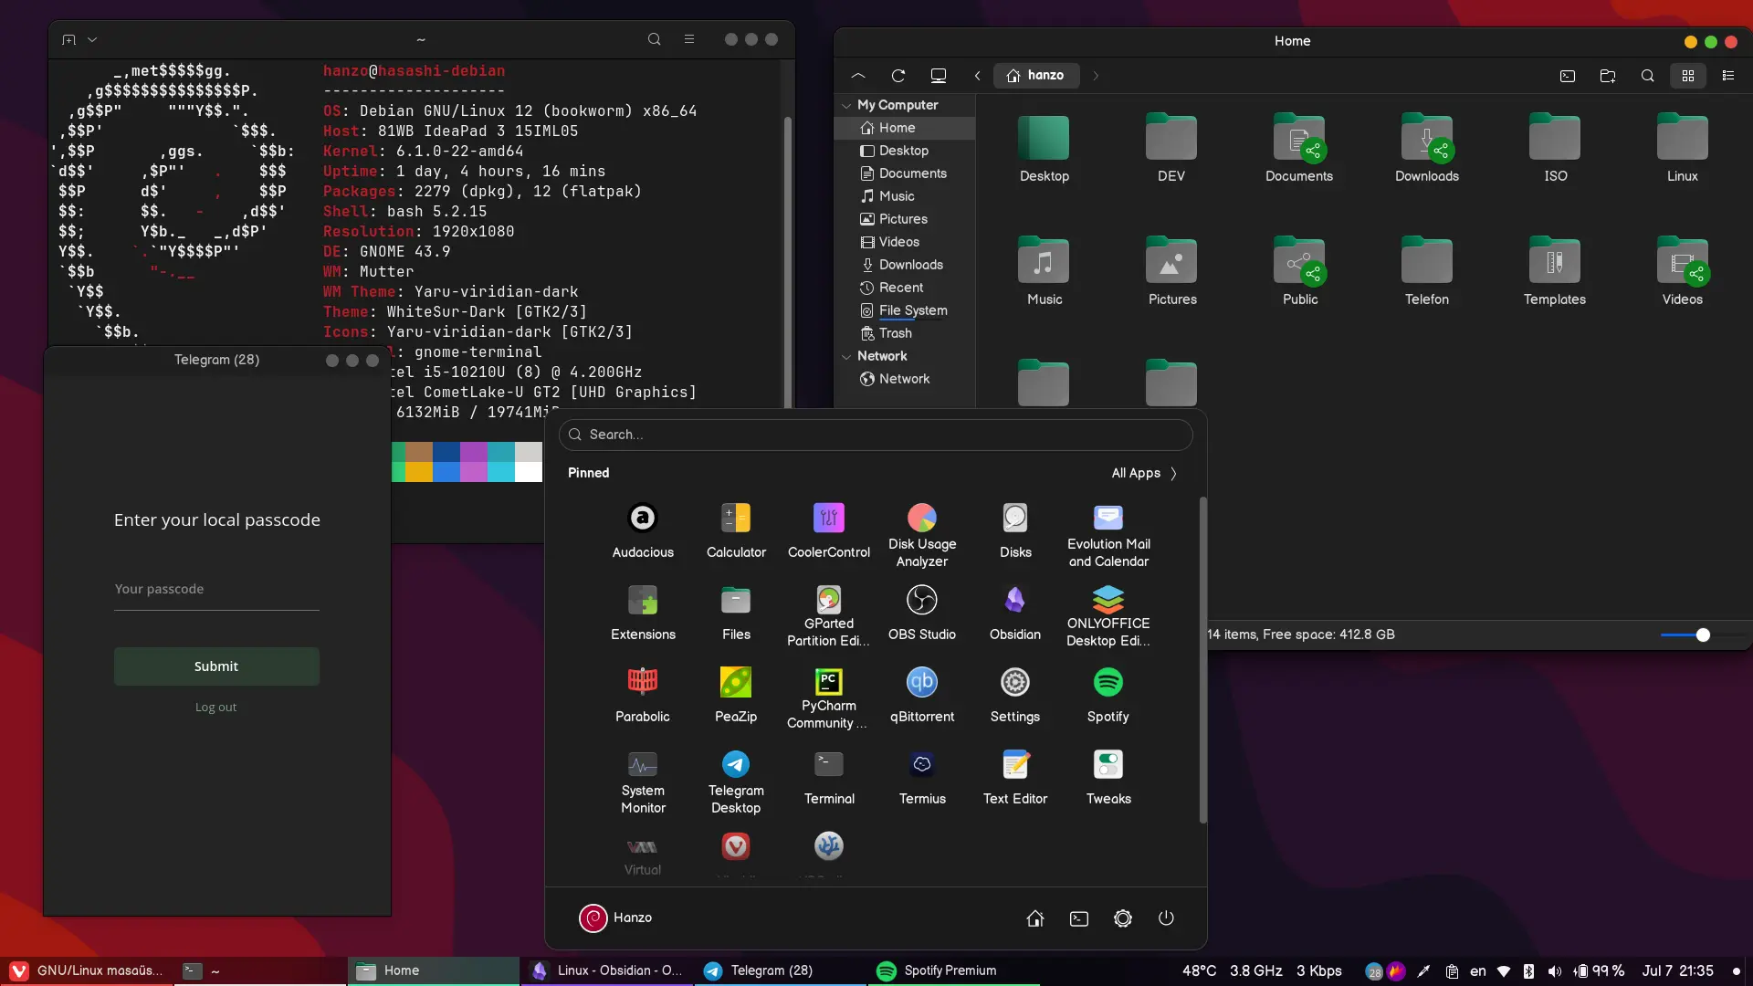Launch qBittorrent

922,694
